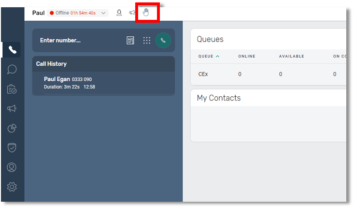
Task: Show the dial pad grid
Action: (147, 41)
